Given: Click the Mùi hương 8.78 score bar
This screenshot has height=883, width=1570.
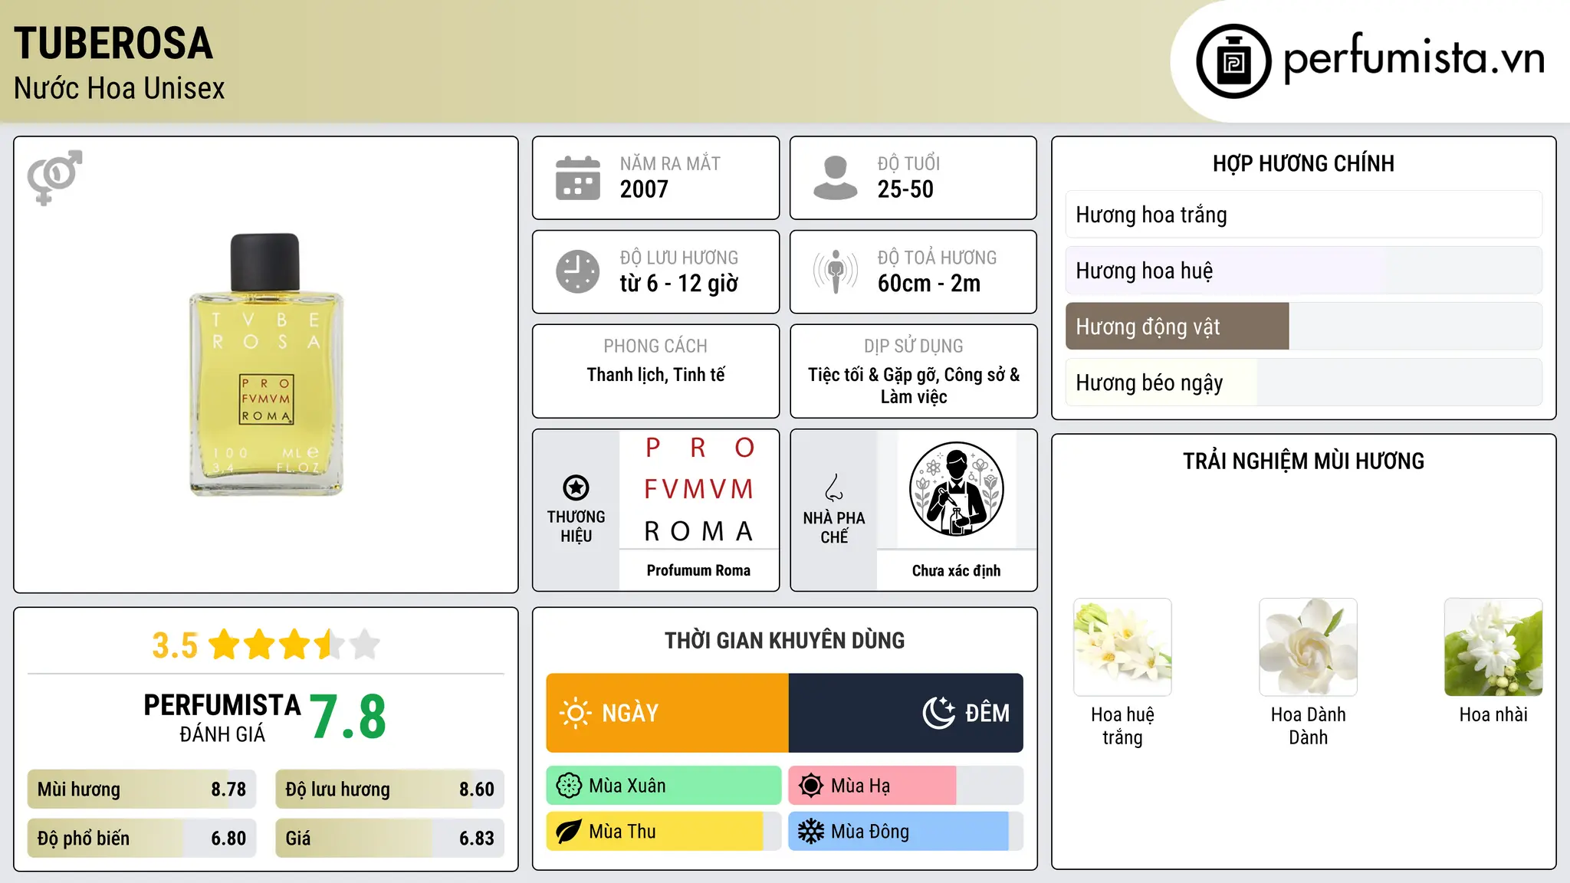Looking at the screenshot, I should click(x=142, y=789).
